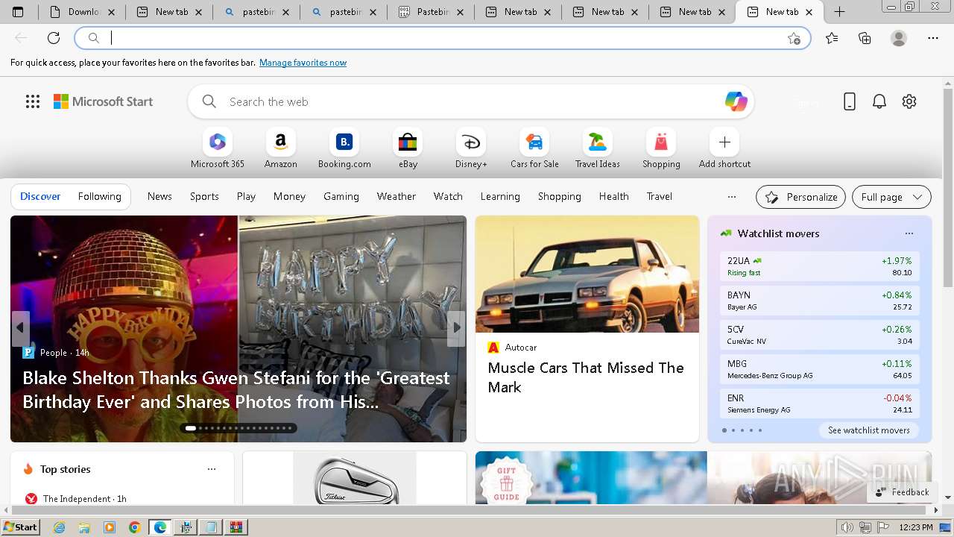Launch Internet Explorer from taskbar
This screenshot has height=537, width=954.
coord(60,527)
